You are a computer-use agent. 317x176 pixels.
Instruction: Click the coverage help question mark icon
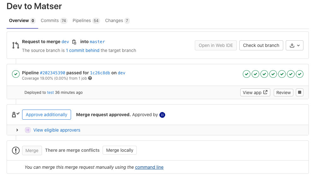90,78
